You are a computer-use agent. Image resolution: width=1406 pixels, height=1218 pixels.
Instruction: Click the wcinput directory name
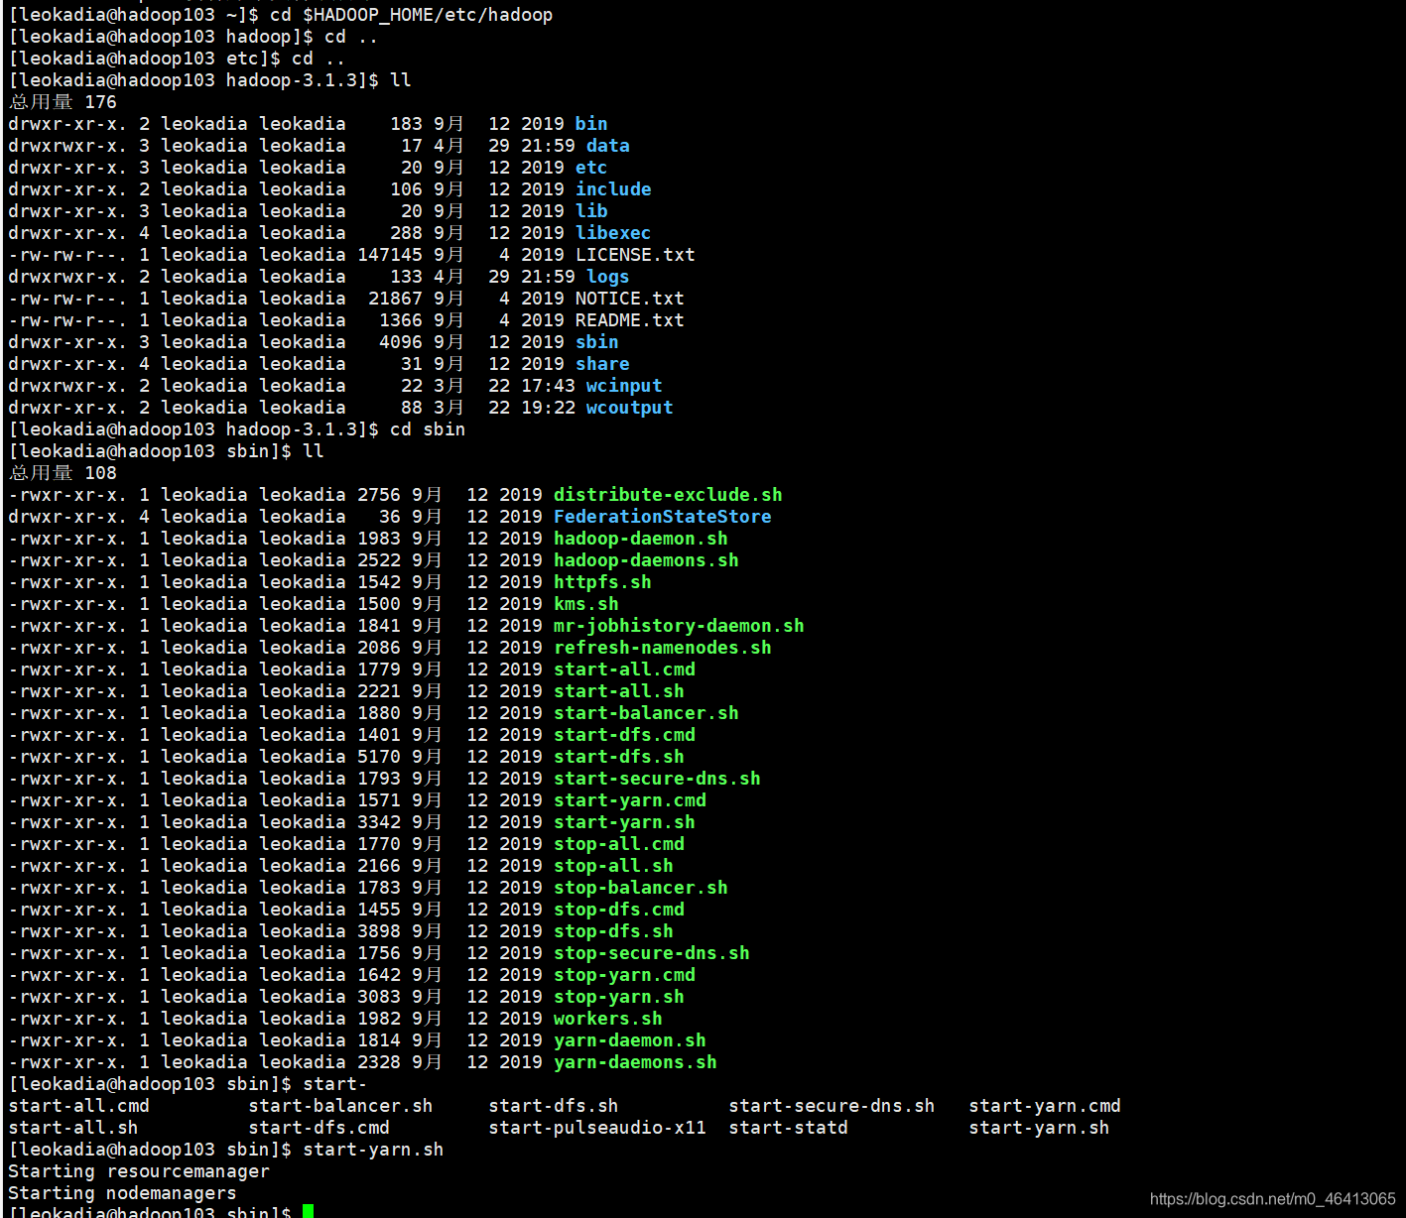[624, 386]
